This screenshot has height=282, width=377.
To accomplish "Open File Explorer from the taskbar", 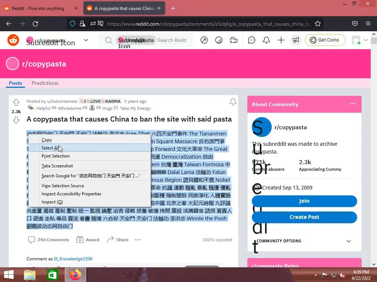I will coord(30,275).
